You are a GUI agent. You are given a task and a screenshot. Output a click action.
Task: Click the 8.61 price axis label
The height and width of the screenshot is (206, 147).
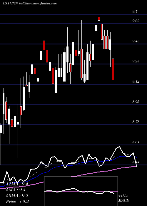coord(136,142)
